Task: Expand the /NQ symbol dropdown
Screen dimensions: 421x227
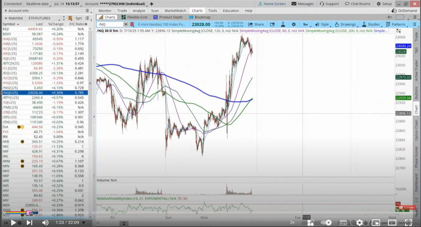Action: click(126, 24)
